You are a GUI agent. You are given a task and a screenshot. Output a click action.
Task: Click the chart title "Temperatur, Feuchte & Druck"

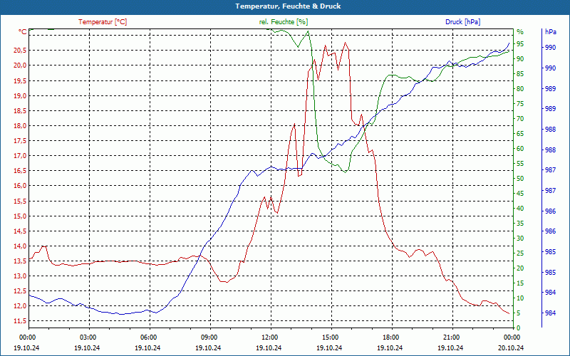click(288, 6)
